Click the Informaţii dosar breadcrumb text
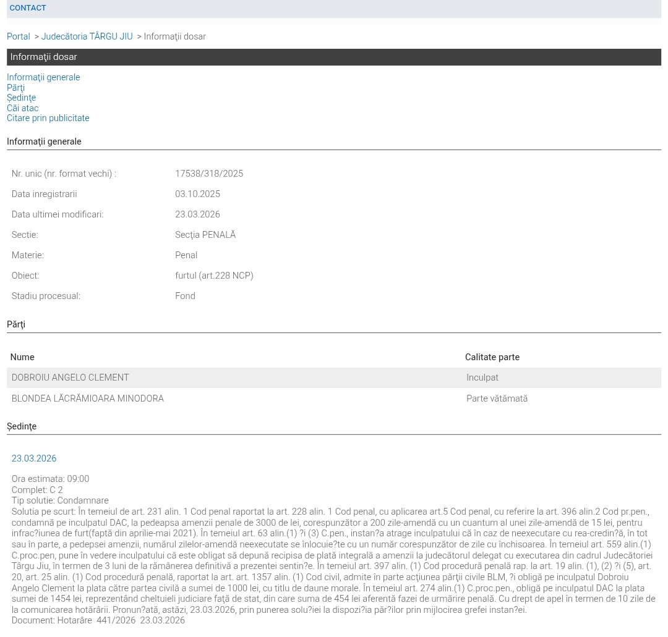 [174, 36]
